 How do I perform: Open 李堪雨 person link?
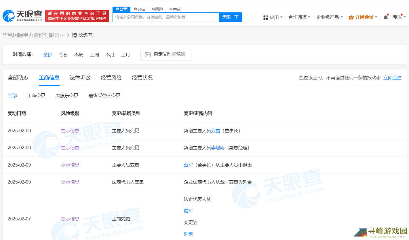(x=218, y=148)
